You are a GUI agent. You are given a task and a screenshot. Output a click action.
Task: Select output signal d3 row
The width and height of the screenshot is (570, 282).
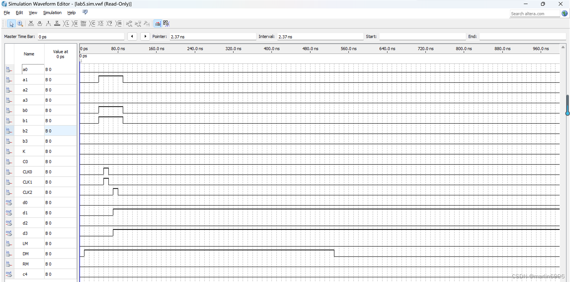[x=41, y=234]
